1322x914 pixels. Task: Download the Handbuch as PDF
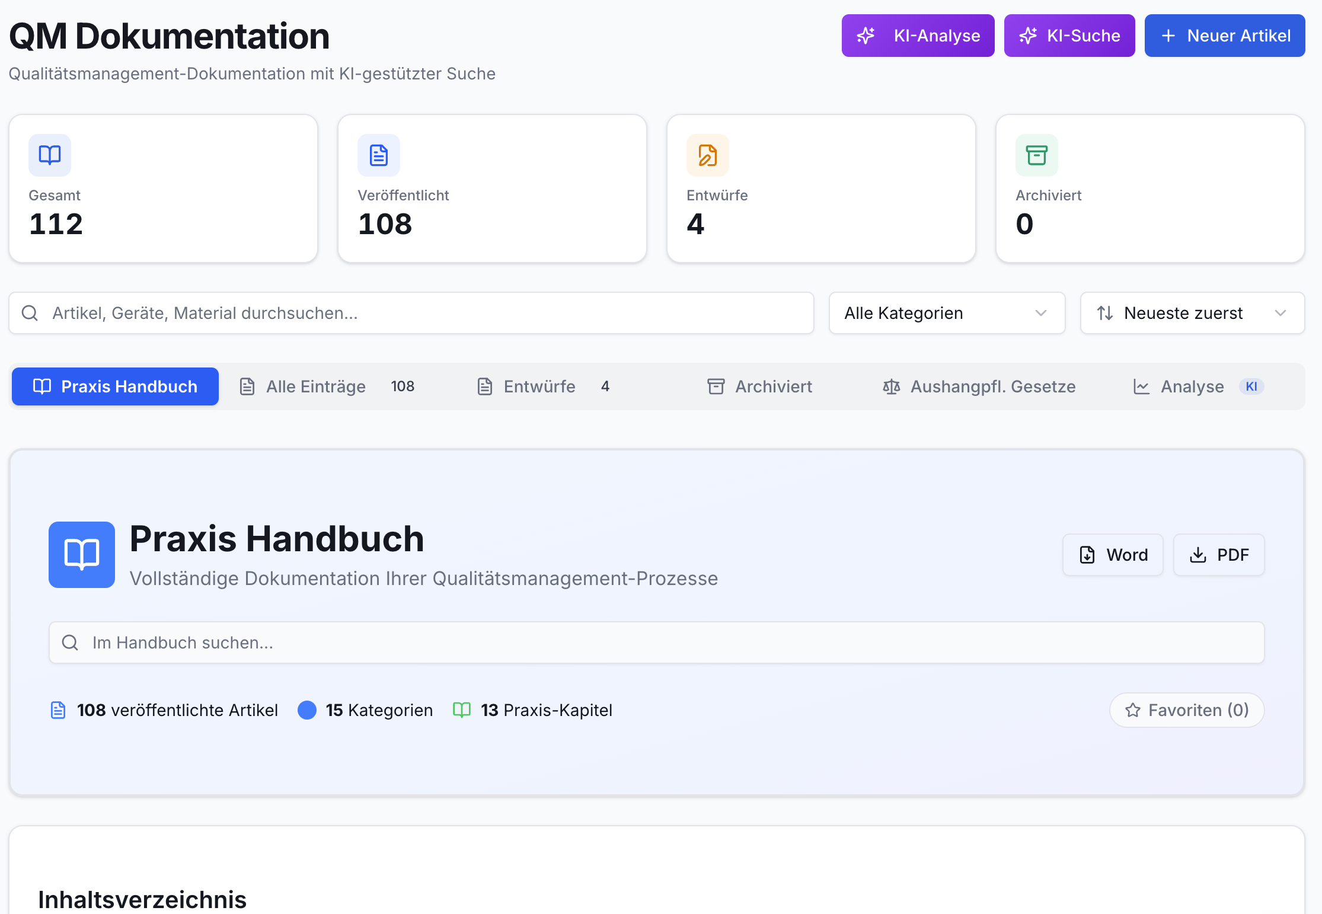click(x=1219, y=555)
